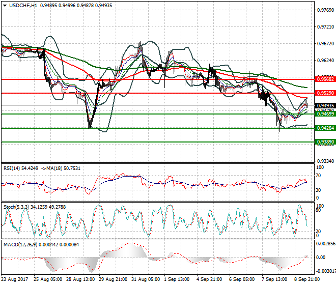Select the RSI 30 level scale label

tap(318, 190)
